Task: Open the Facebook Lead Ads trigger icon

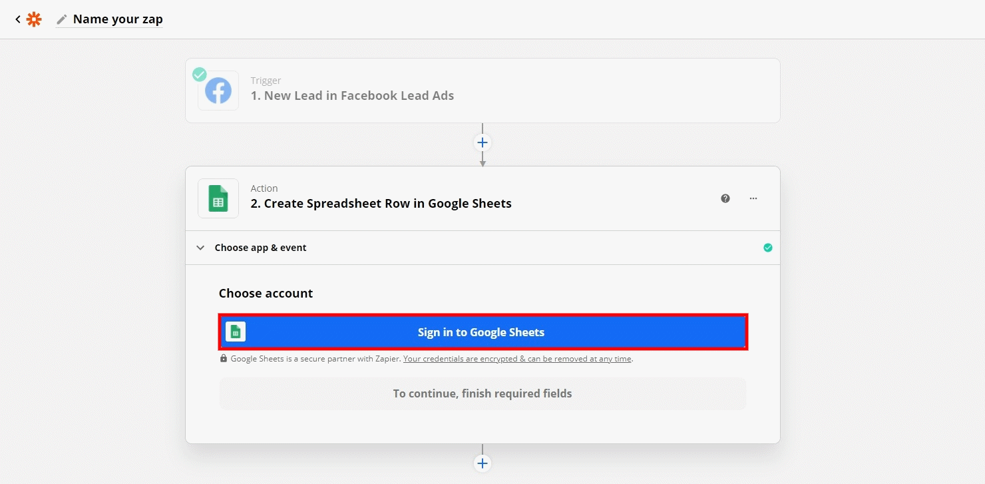Action: pyautogui.click(x=218, y=91)
